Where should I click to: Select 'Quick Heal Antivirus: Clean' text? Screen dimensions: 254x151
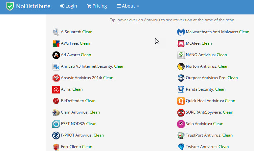[210, 101]
